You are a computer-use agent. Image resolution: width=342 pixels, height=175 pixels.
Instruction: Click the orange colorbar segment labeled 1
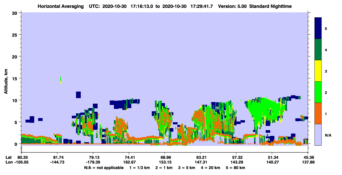click(x=318, y=113)
